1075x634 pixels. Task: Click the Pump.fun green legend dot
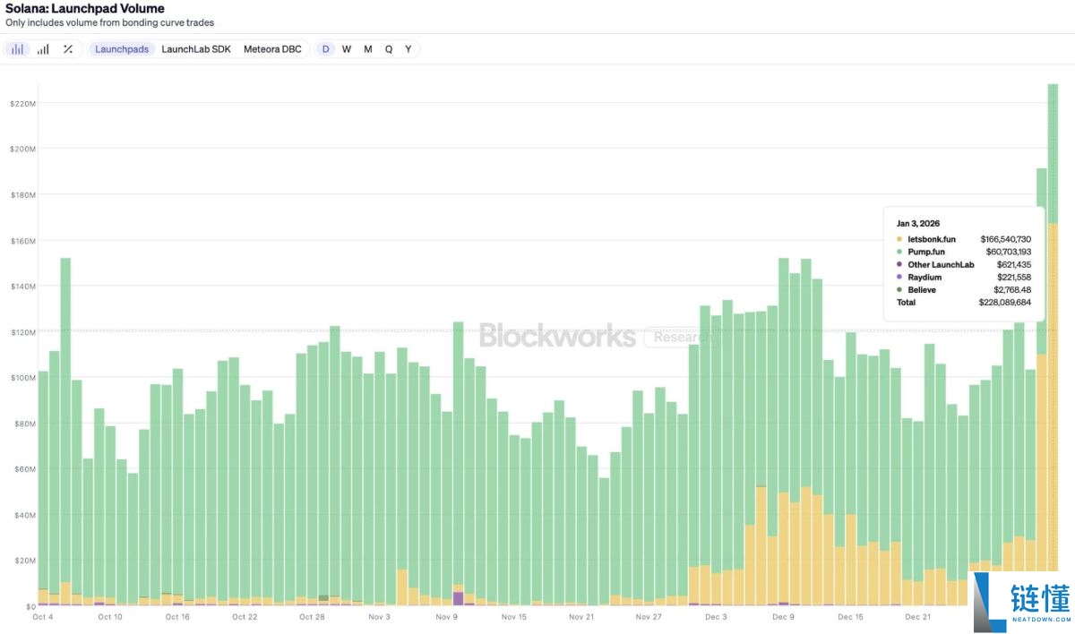pyautogui.click(x=899, y=253)
